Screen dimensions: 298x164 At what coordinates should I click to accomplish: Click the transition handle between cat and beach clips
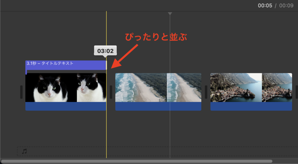pos(111,92)
